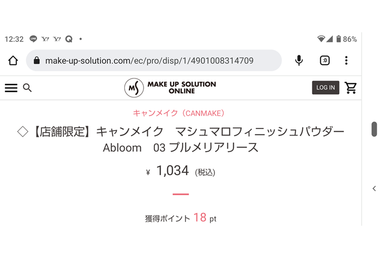Tap the site search magnifier icon
This screenshot has height=258, width=387.
27,88
